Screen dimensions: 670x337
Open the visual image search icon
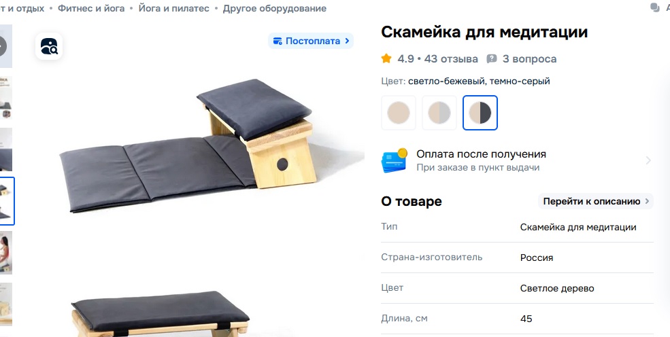(x=49, y=46)
